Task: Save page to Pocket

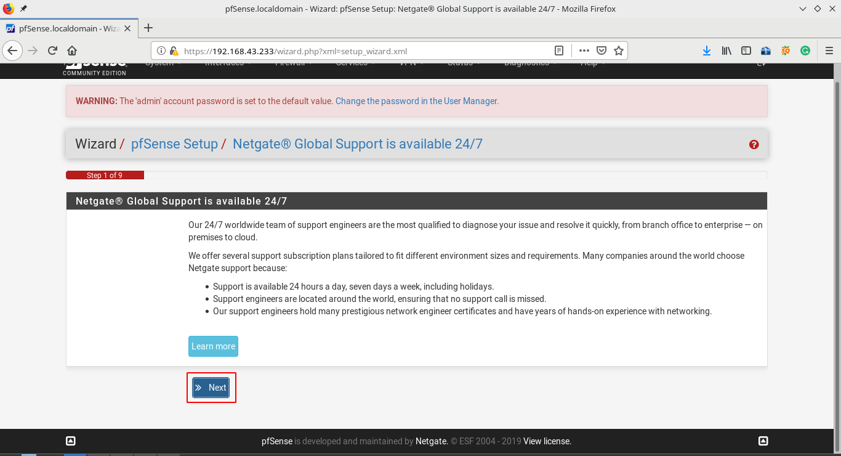Action: click(602, 51)
